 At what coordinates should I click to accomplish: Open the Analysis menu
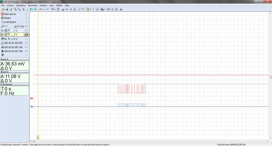(43, 5)
